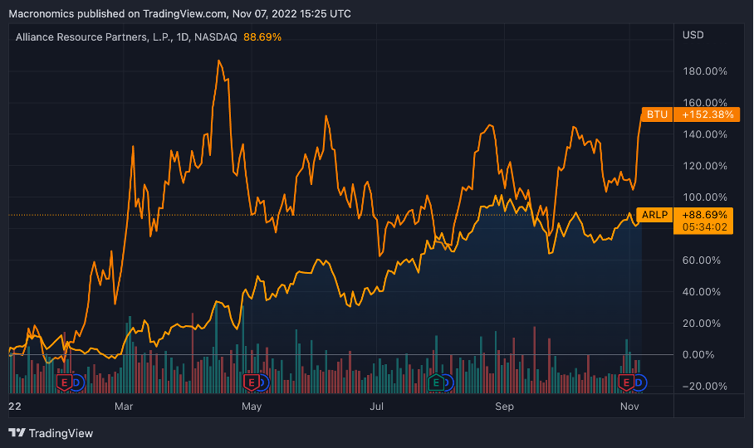754x448 pixels.
Task: Click the Sep time axis label
Action: pos(504,407)
